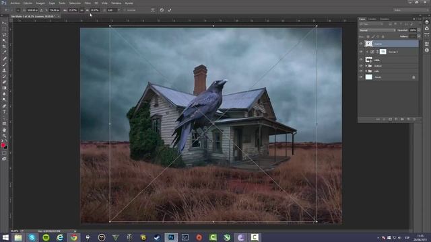Select the History Brush tool
The image size is (431, 242).
4,76
